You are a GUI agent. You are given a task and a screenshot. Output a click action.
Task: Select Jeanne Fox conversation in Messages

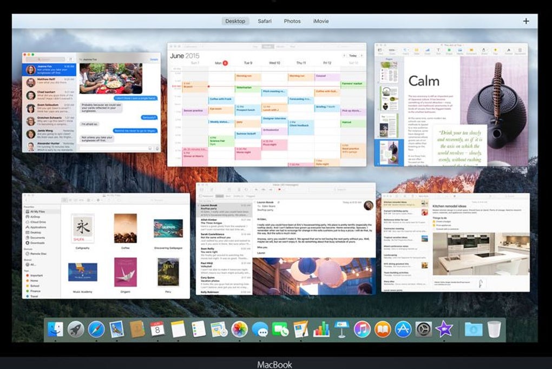(49, 69)
